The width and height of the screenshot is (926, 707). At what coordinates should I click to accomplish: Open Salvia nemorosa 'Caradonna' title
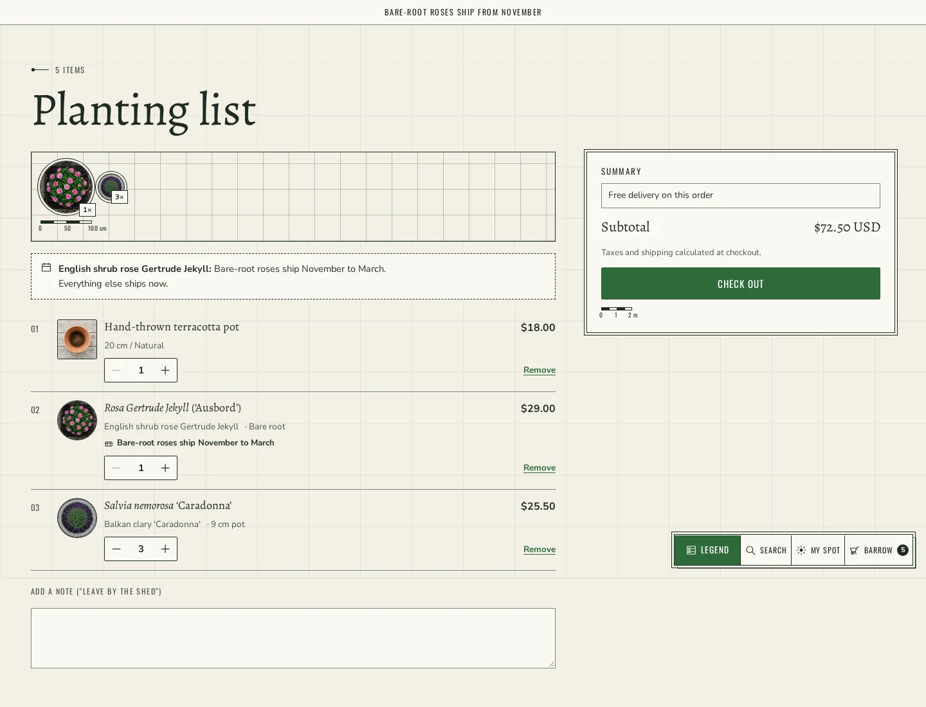(168, 505)
